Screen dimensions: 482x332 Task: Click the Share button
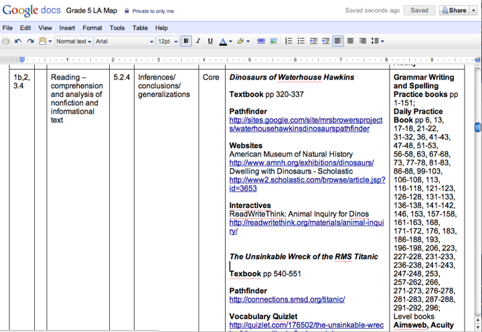pos(454,11)
